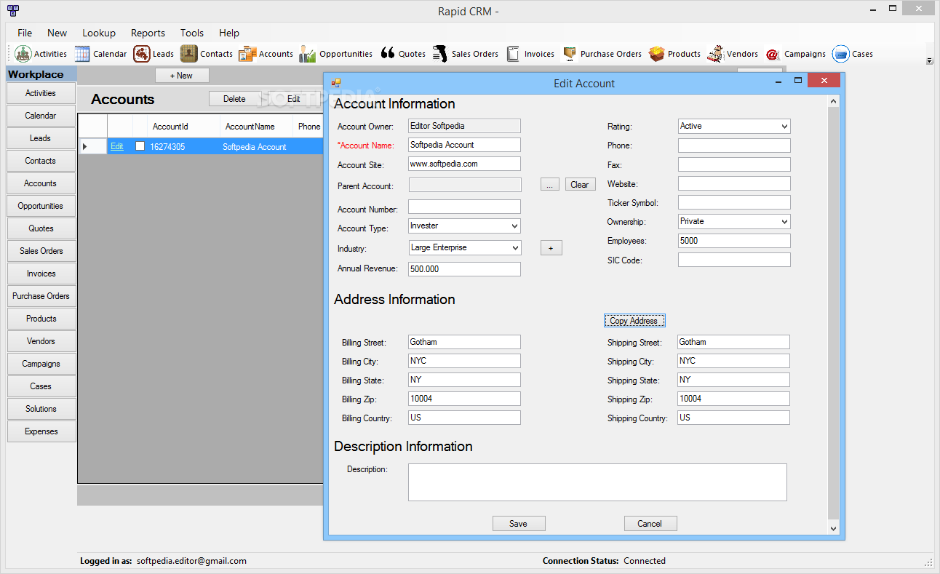940x574 pixels.
Task: Open Solutions in the Workplace sidebar
Action: coord(41,409)
